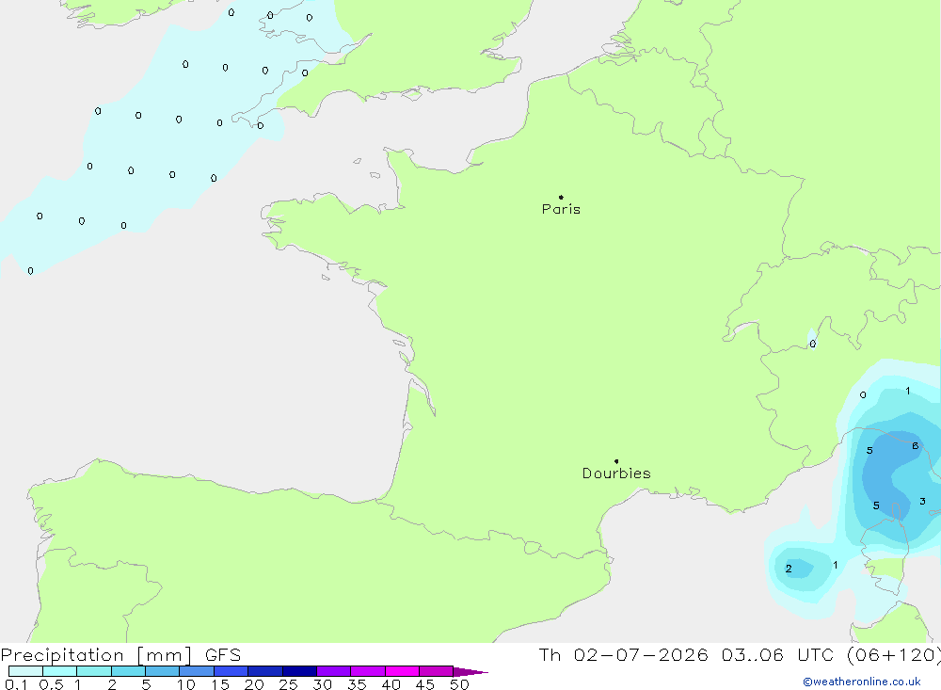Click the "1" value beside the "2" value
Image resolution: width=941 pixels, height=690 pixels.
point(836,565)
